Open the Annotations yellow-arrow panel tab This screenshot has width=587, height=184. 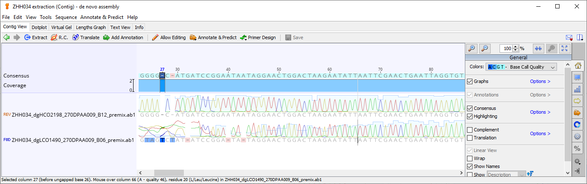(577, 101)
